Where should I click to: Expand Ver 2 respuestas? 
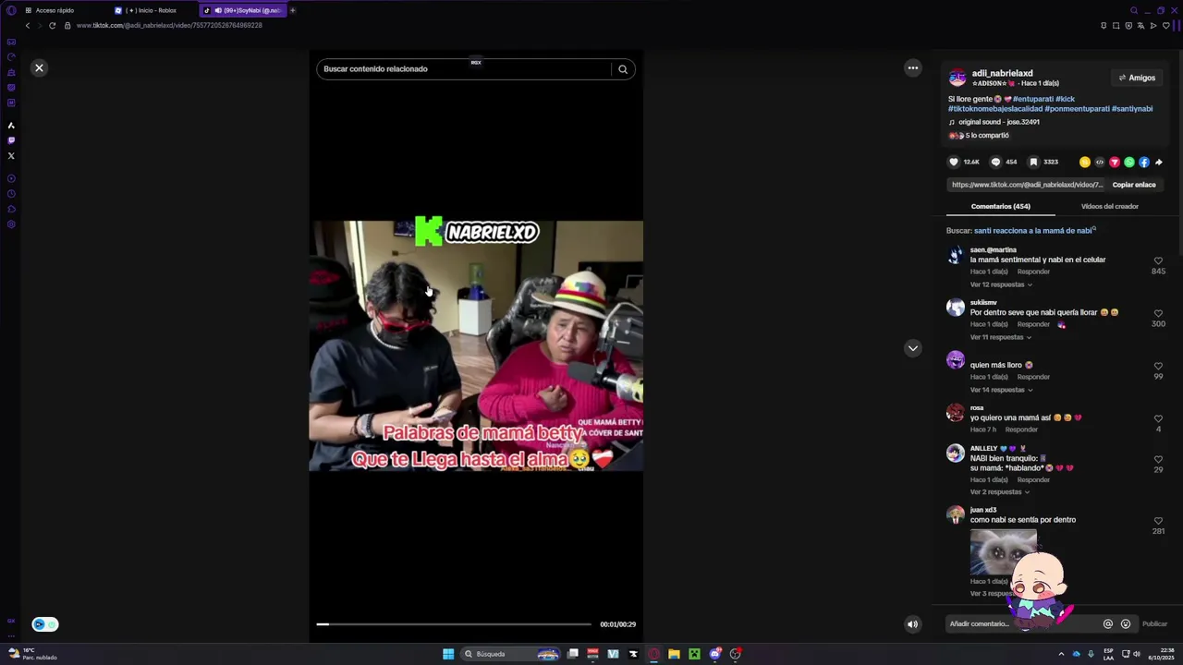pos(1000,492)
